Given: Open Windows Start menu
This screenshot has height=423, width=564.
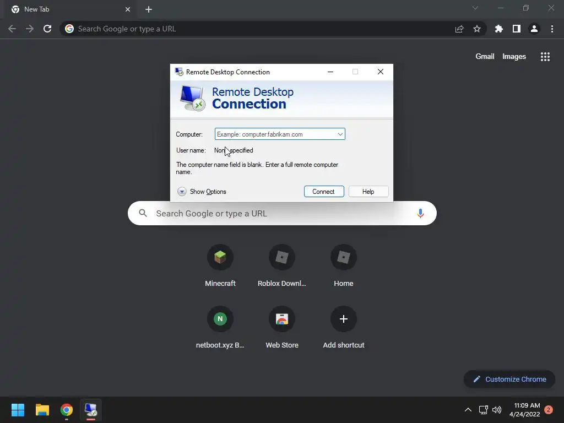Looking at the screenshot, I should tap(18, 410).
